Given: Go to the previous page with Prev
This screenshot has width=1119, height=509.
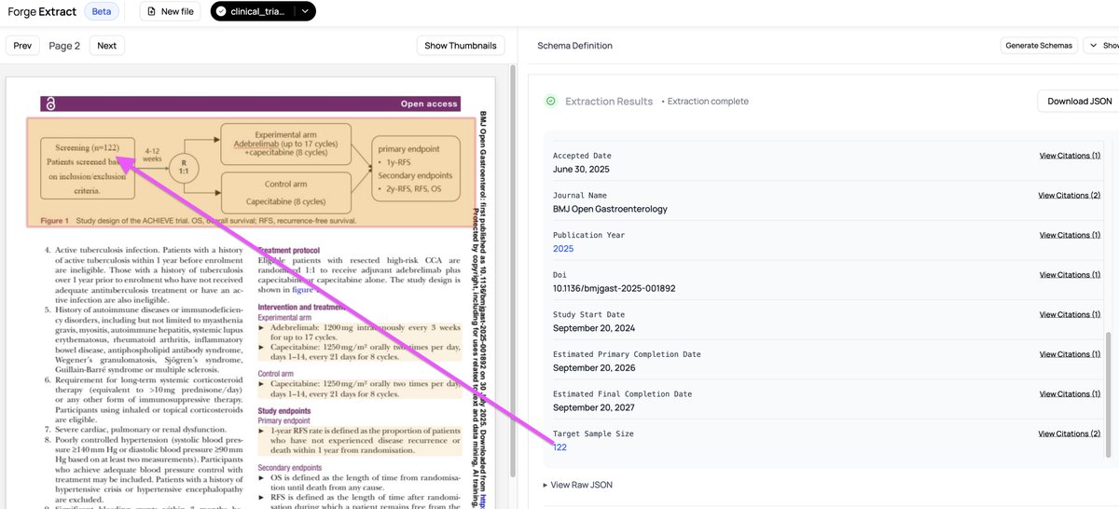Looking at the screenshot, I should (x=22, y=46).
